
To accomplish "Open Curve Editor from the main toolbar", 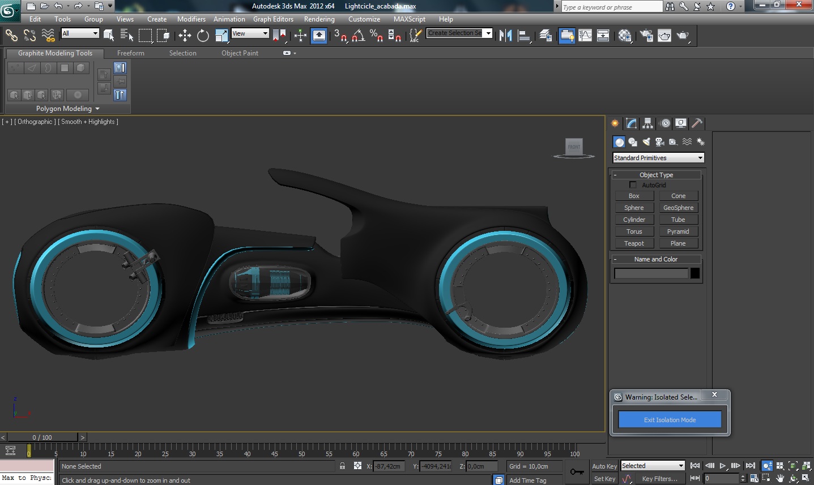I will 585,36.
